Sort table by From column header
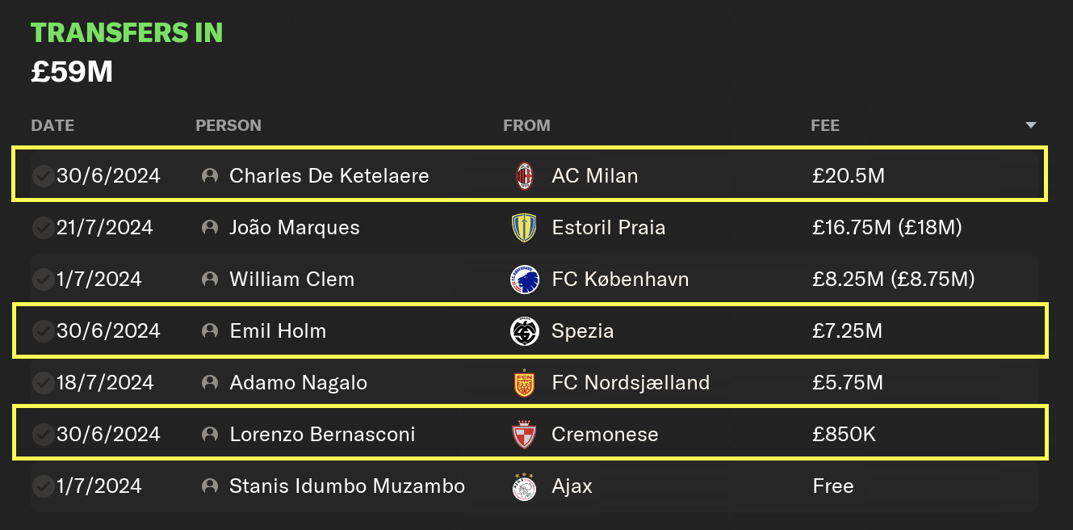 point(526,125)
